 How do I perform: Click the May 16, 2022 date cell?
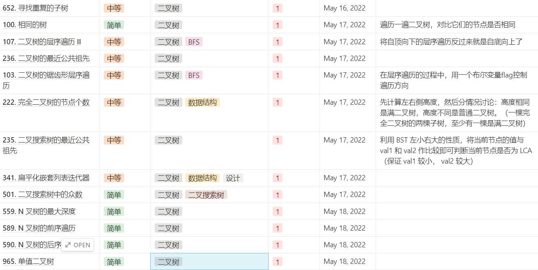point(344,8)
